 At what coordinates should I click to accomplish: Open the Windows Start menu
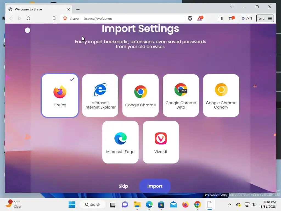point(72,204)
